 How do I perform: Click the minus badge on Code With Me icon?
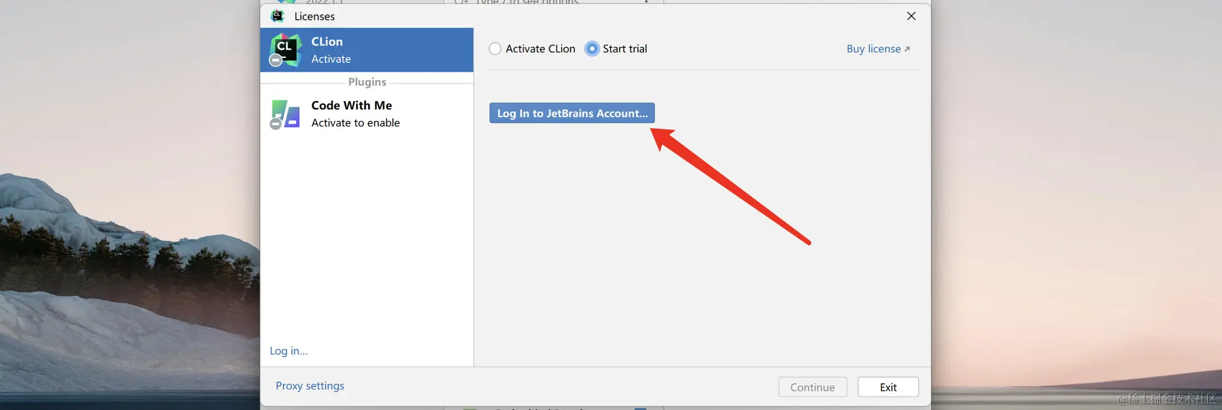(x=276, y=124)
